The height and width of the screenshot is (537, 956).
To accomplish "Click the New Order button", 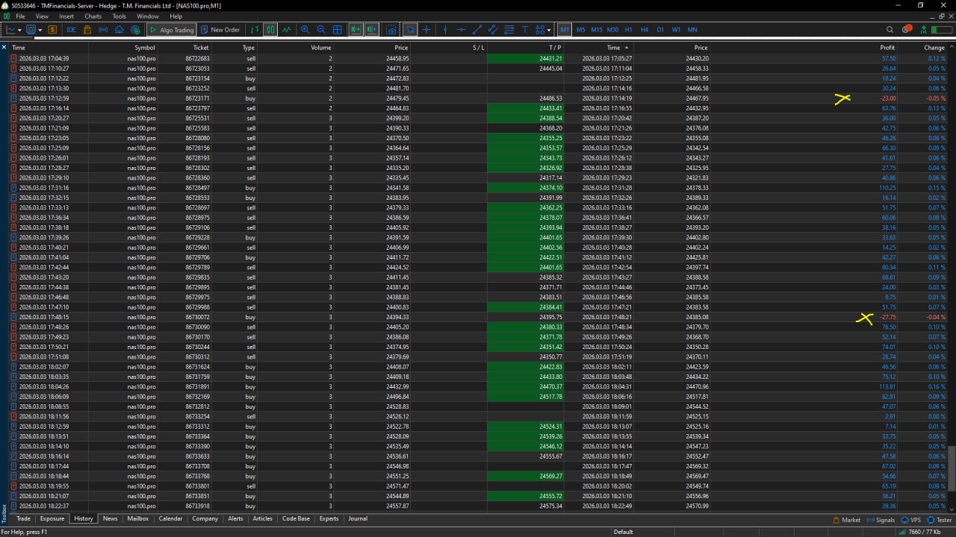I will [220, 30].
